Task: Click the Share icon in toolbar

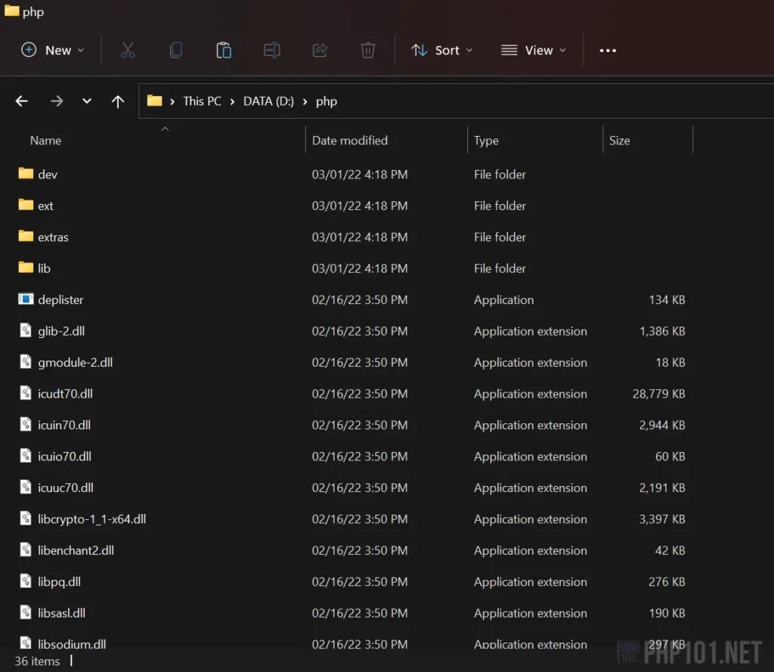Action: pyautogui.click(x=320, y=50)
